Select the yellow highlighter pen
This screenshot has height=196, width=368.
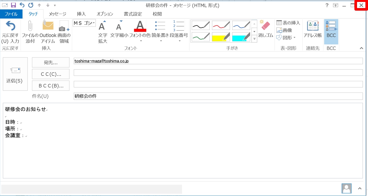pyautogui.click(x=221, y=37)
